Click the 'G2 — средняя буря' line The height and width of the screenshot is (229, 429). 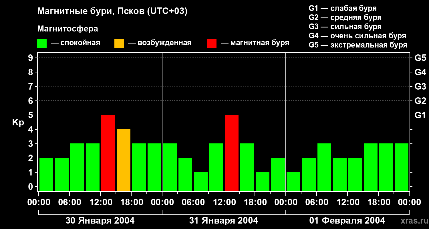coord(345,17)
